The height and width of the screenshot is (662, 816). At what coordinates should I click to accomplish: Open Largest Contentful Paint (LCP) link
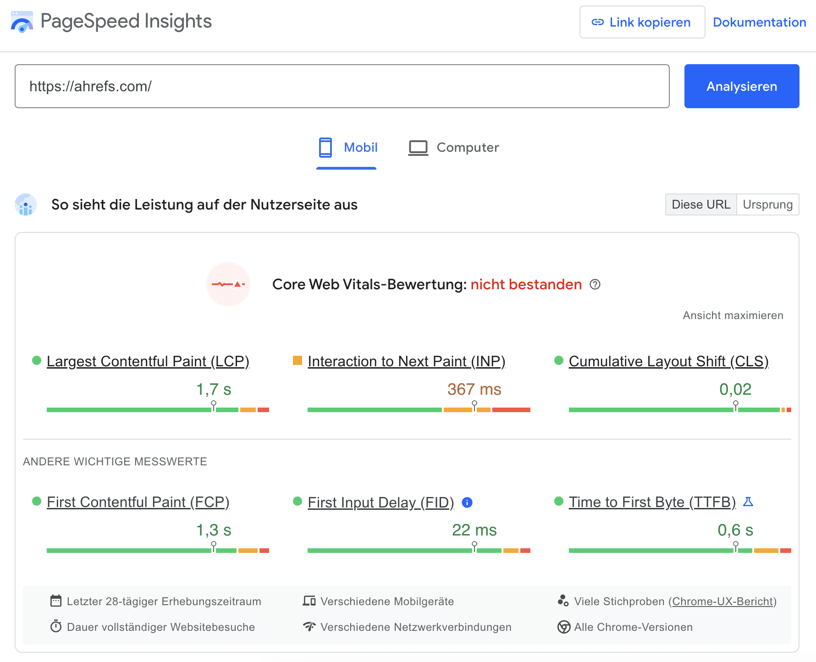tap(148, 361)
